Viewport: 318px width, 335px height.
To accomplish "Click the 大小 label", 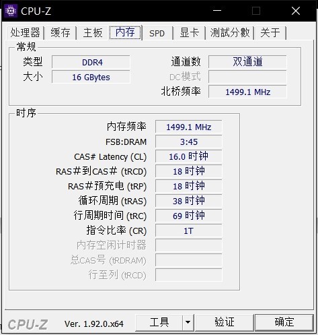I will tap(33, 77).
